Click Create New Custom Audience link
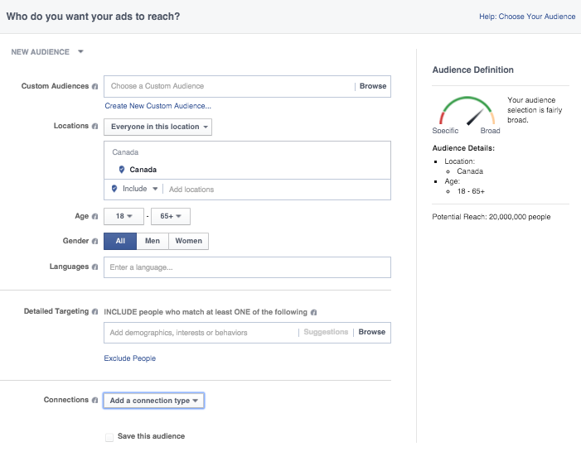This screenshot has height=466, width=581. click(157, 106)
